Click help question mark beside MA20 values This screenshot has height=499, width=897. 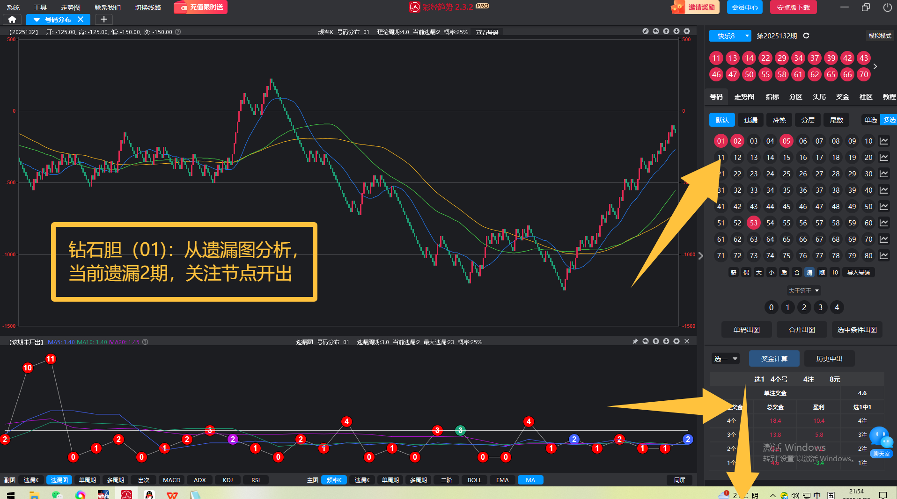[145, 342]
